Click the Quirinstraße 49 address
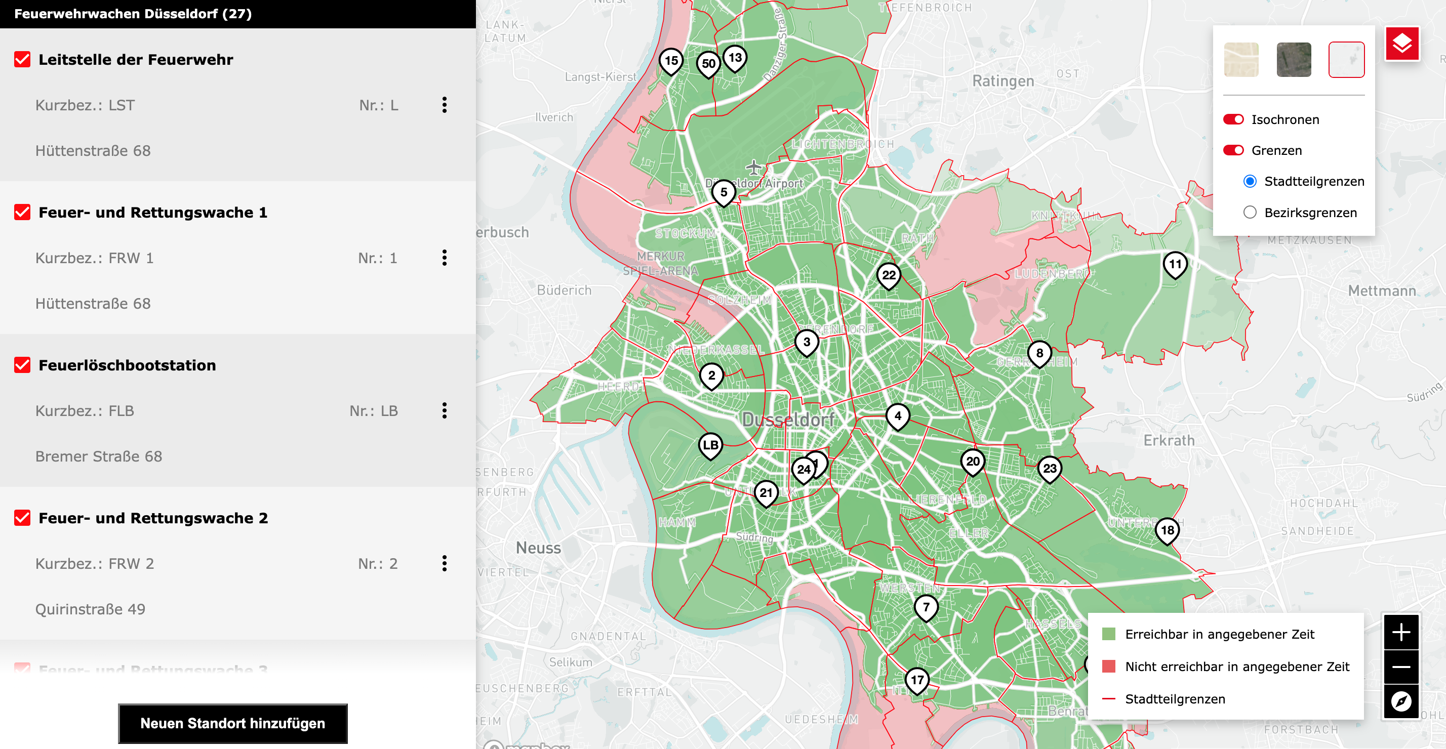 (90, 609)
